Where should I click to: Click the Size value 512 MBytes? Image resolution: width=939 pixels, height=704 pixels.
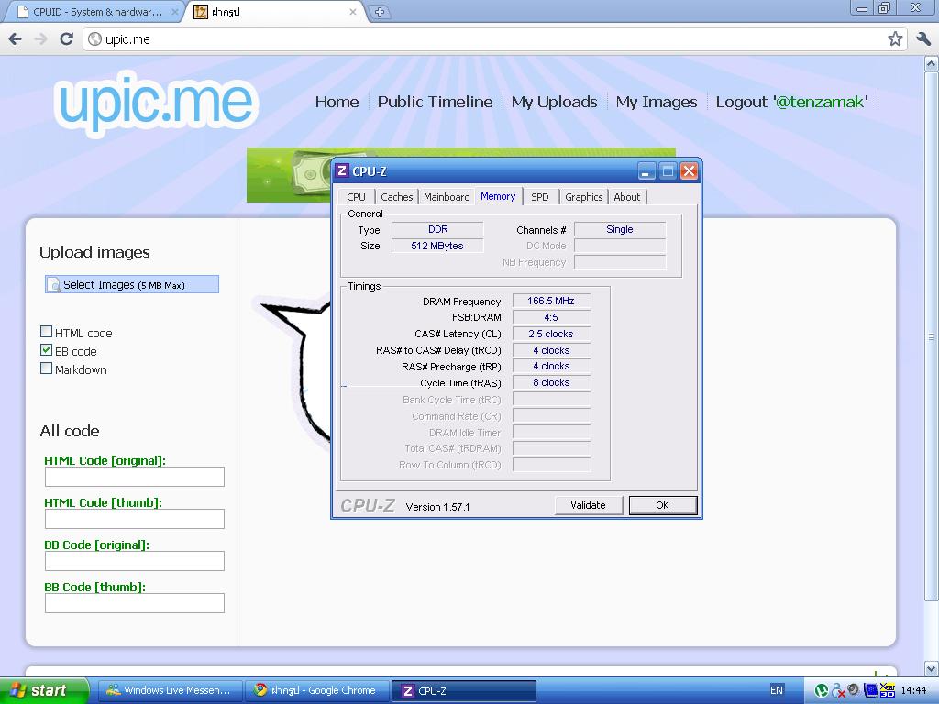[437, 246]
